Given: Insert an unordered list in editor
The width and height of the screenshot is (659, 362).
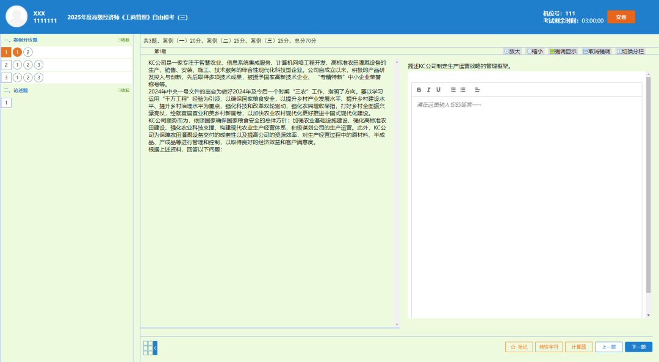Looking at the screenshot, I should click(x=463, y=90).
